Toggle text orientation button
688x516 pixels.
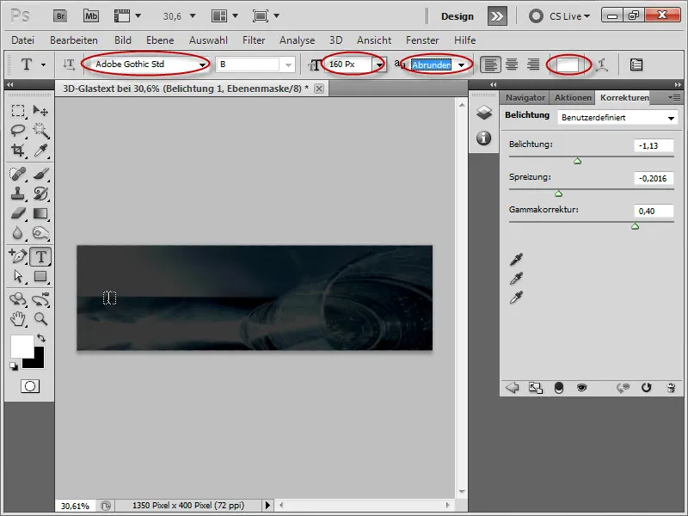69,64
